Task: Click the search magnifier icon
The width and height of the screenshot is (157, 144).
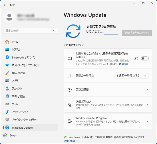Action: click(x=54, y=31)
